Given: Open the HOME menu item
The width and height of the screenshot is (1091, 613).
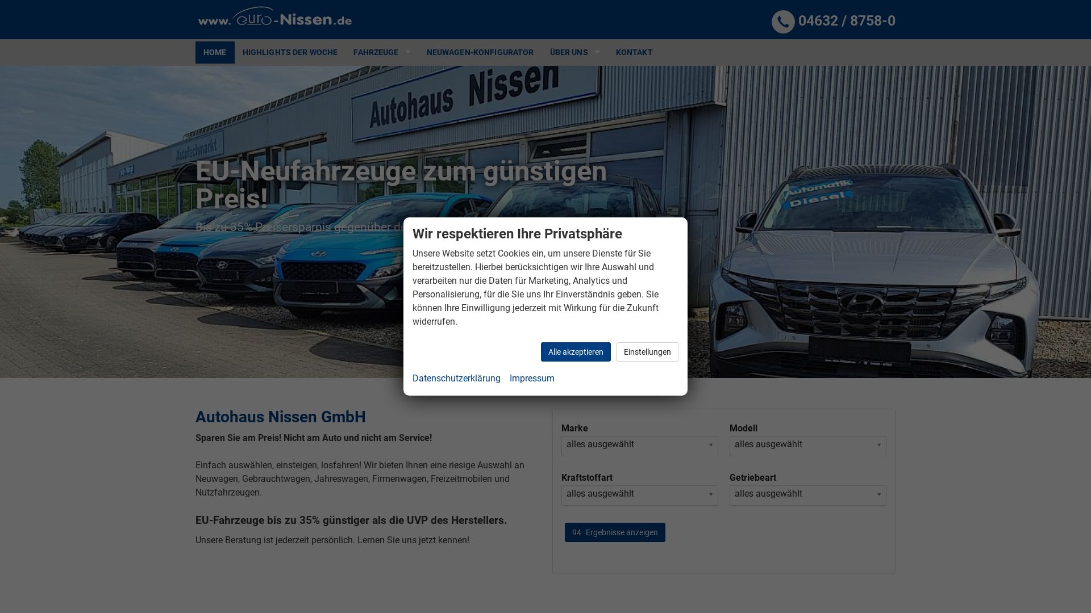Looking at the screenshot, I should point(215,52).
